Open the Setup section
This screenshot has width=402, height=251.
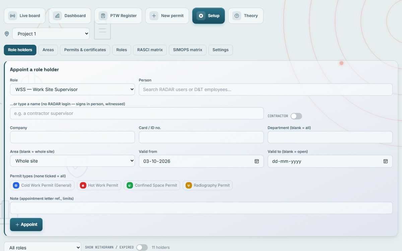(x=208, y=16)
